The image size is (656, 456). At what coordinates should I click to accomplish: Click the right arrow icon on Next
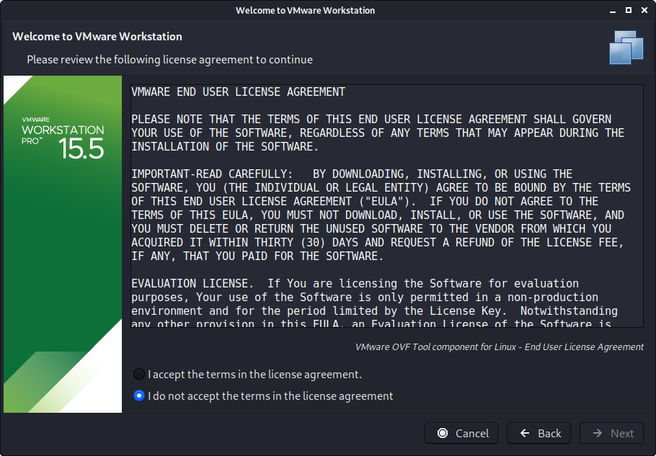pyautogui.click(x=598, y=433)
